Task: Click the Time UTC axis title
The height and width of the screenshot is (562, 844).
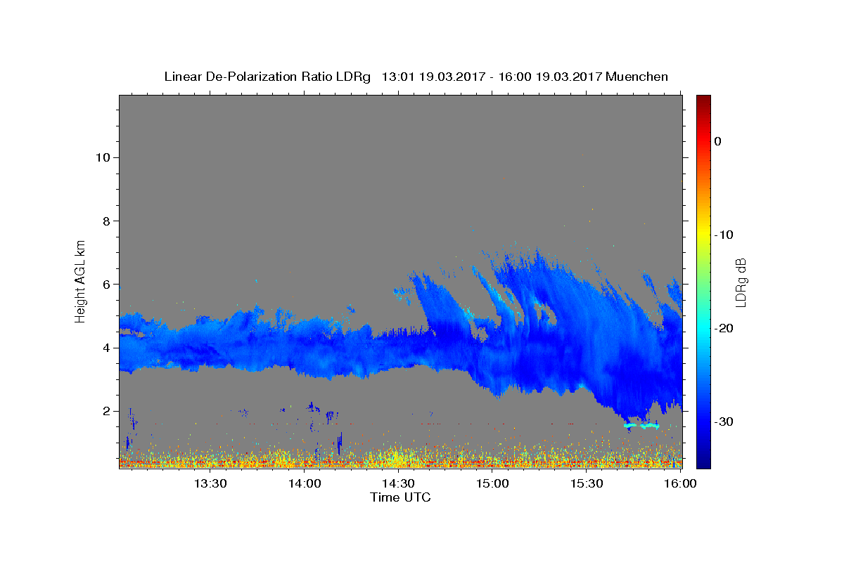Action: tap(400, 497)
